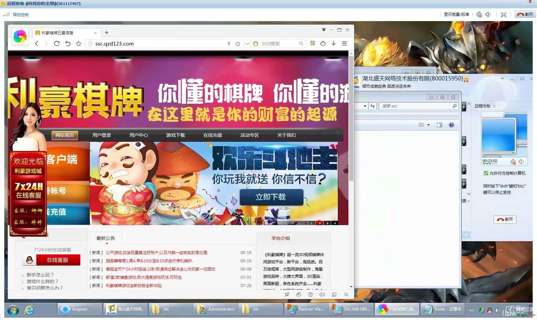The image size is (537, 320).
Task: Open a new browser tab with plus button
Action: (106, 33)
